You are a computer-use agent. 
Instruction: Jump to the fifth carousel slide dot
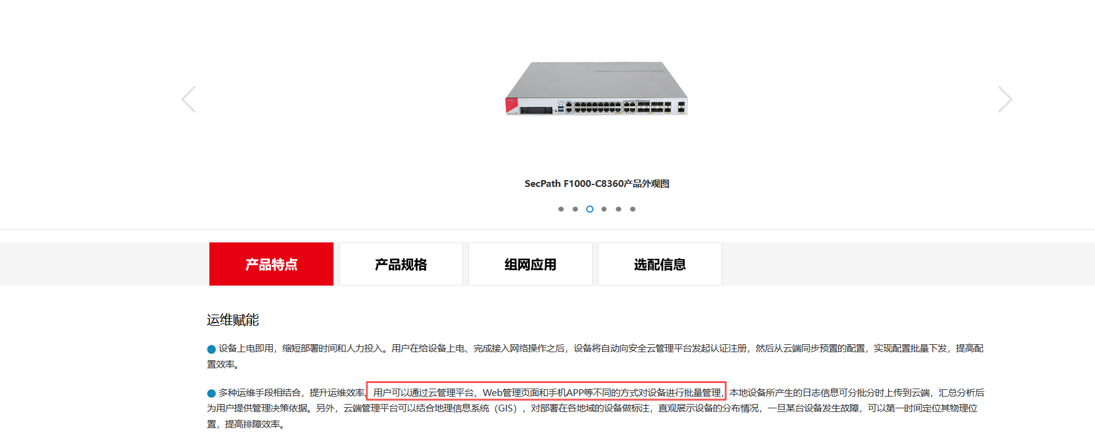(x=618, y=209)
